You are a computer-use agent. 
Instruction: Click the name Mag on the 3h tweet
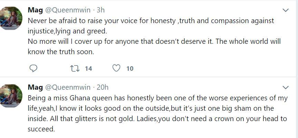pyautogui.click(x=35, y=10)
